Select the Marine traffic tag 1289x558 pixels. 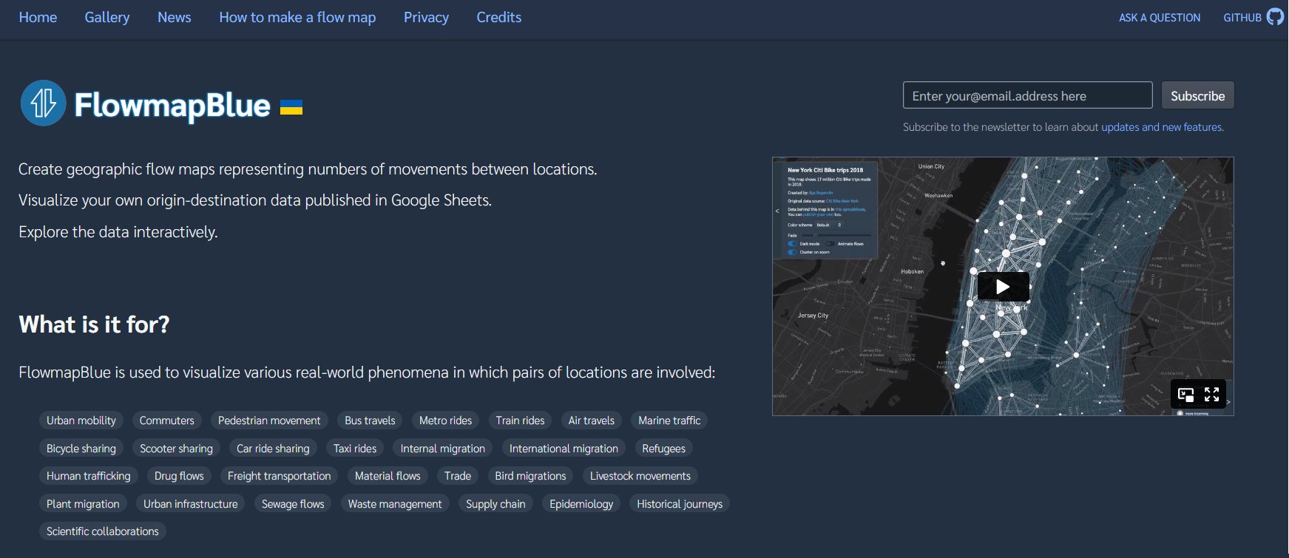(669, 421)
